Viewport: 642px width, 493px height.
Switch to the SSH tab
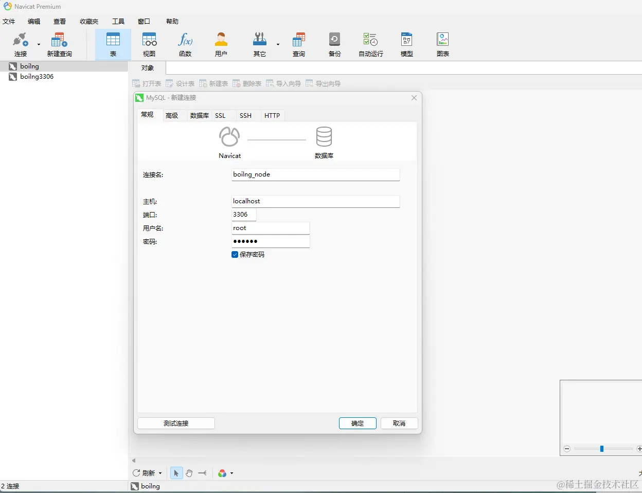point(246,116)
